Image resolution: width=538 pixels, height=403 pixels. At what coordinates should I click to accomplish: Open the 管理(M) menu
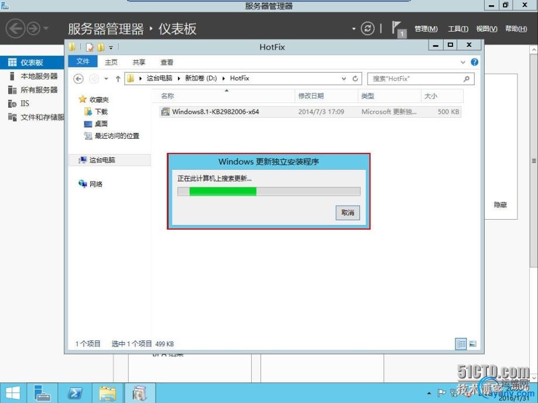(x=426, y=29)
